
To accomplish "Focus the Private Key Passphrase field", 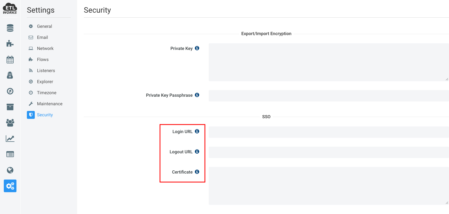I will tap(329, 96).
